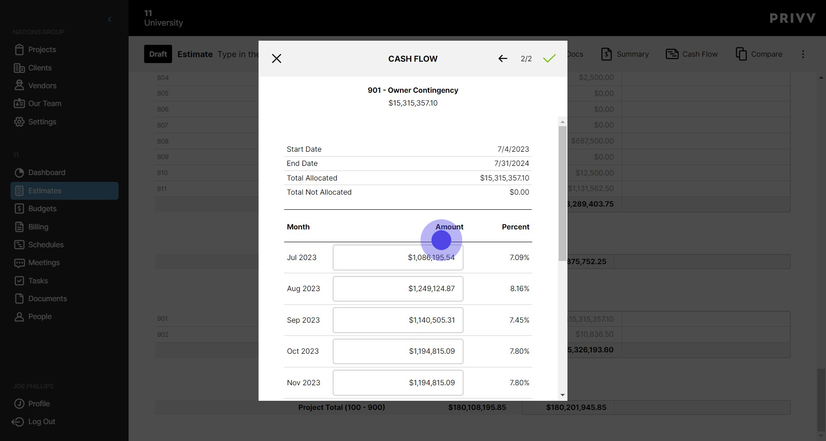Viewport: 826px width, 441px height.
Task: Select Estimates menu item
Action: [65, 191]
